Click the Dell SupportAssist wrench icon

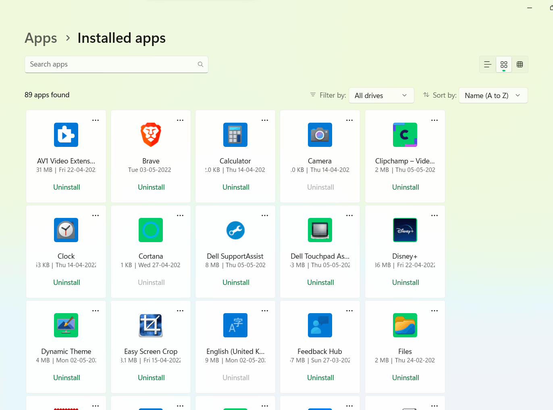point(235,230)
